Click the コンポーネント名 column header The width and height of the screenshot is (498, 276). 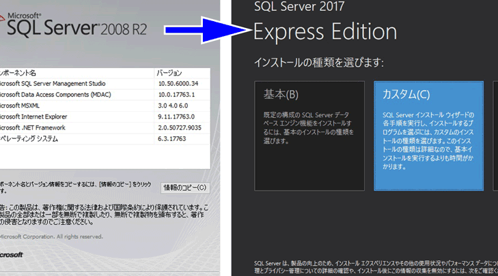coord(77,73)
